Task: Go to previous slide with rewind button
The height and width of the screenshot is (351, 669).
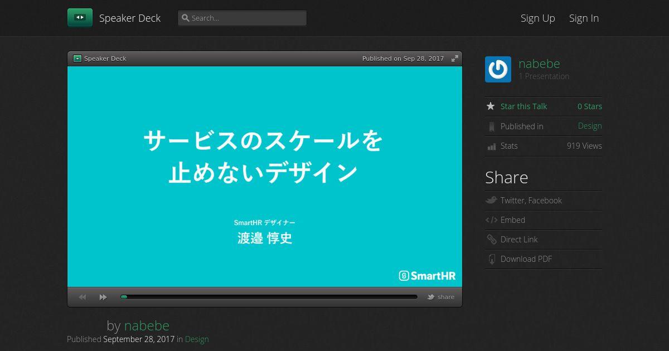Action: coord(83,297)
